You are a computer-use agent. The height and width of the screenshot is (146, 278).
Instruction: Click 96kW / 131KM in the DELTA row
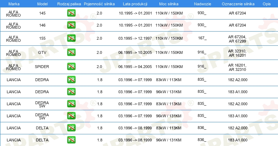pos(169,140)
